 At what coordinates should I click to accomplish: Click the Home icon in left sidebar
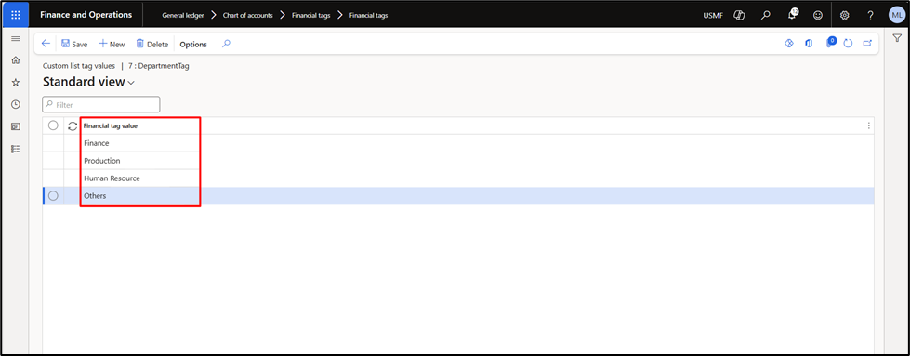[16, 60]
